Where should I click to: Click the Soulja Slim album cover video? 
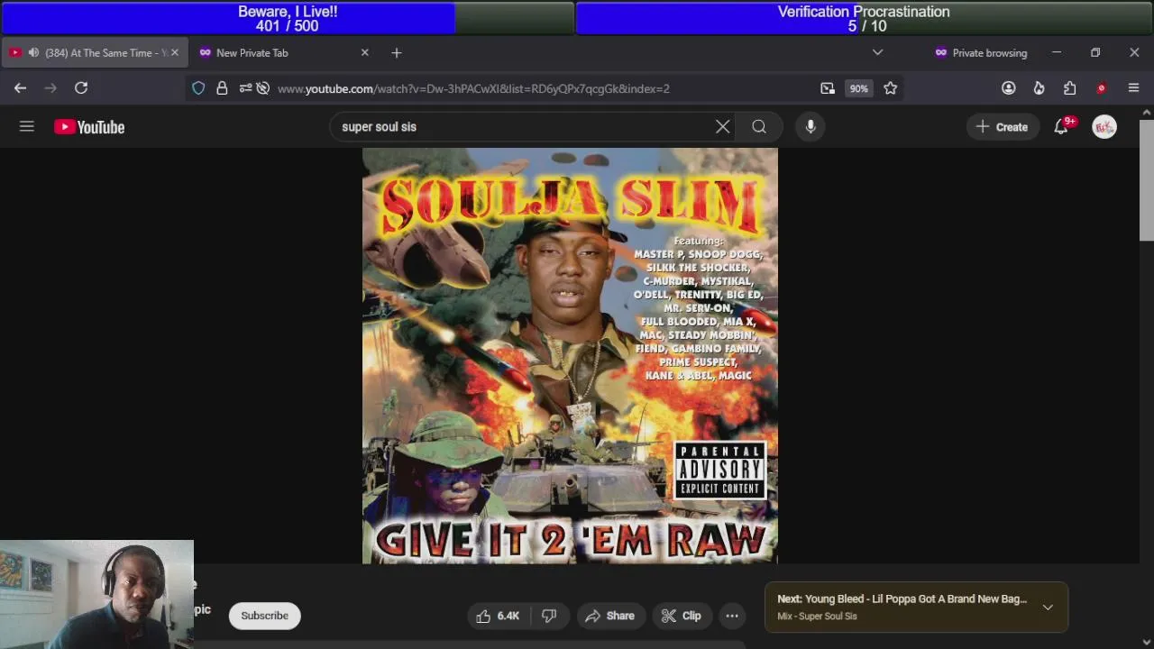click(570, 356)
